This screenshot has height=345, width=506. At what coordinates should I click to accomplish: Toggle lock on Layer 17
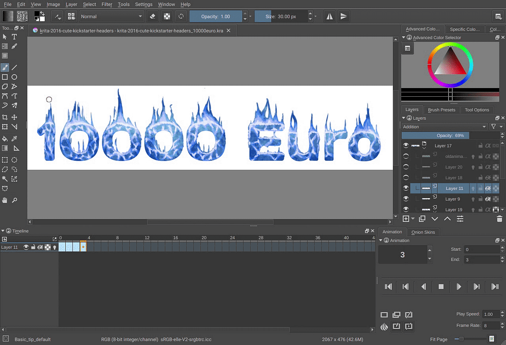coord(480,146)
